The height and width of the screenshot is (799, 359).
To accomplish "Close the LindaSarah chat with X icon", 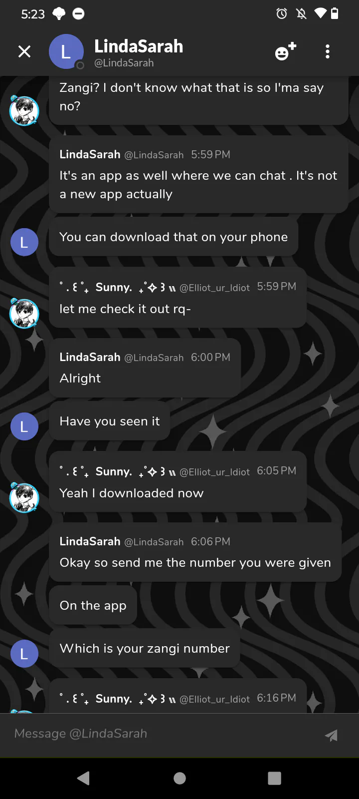I will [x=24, y=51].
